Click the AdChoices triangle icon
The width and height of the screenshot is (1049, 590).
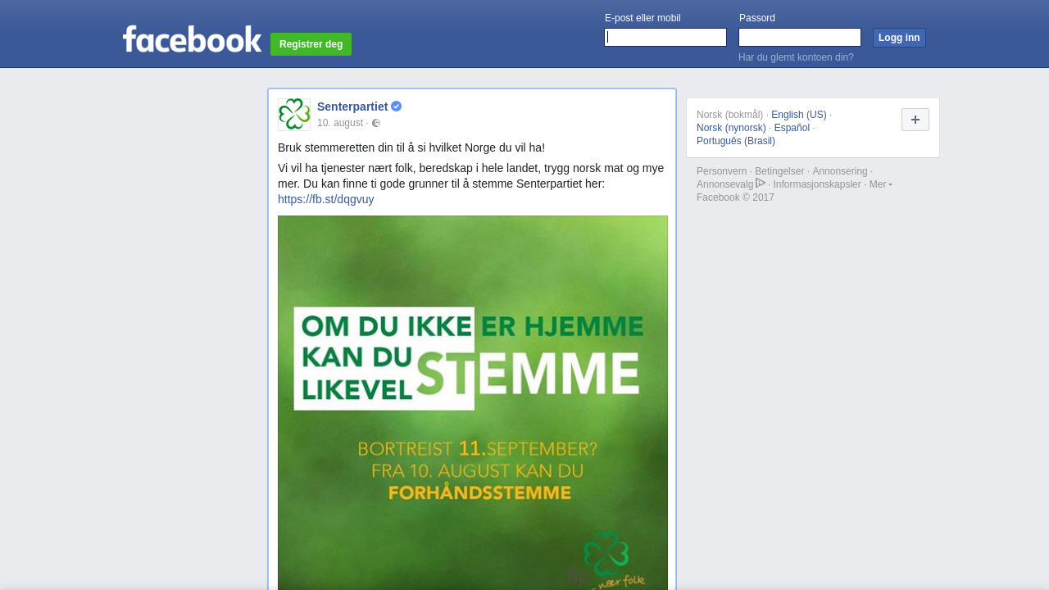pyautogui.click(x=761, y=184)
